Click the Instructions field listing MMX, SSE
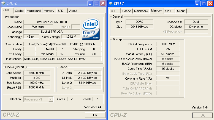This screenshot has height=120, width=214. [62, 59]
